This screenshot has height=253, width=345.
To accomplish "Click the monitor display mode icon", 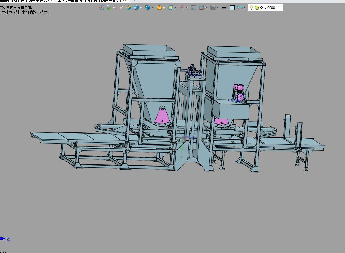I will [x=213, y=8].
